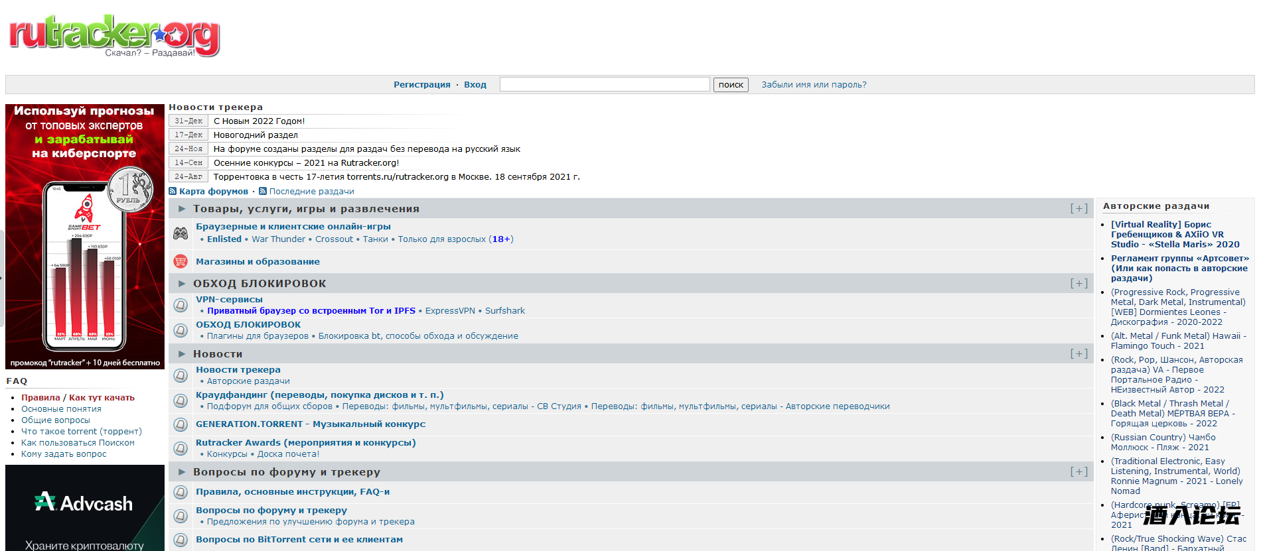This screenshot has width=1261, height=551.
Task: Open Магазины и образование forum
Action: pos(258,262)
